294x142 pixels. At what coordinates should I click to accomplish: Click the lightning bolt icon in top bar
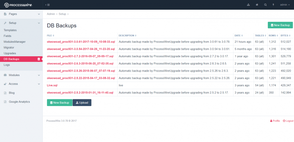pyautogui.click(x=273, y=5)
